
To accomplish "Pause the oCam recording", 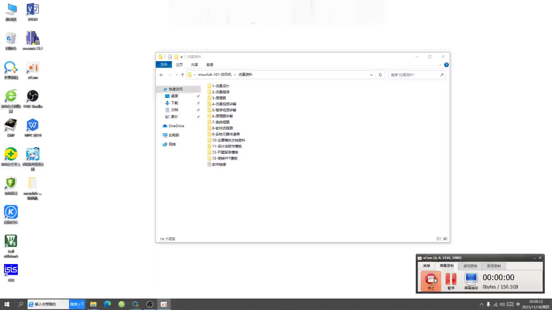I will pyautogui.click(x=451, y=281).
